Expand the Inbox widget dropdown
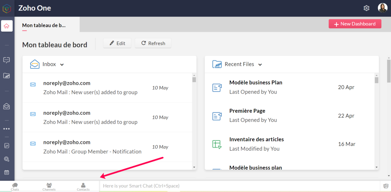 pos(62,65)
